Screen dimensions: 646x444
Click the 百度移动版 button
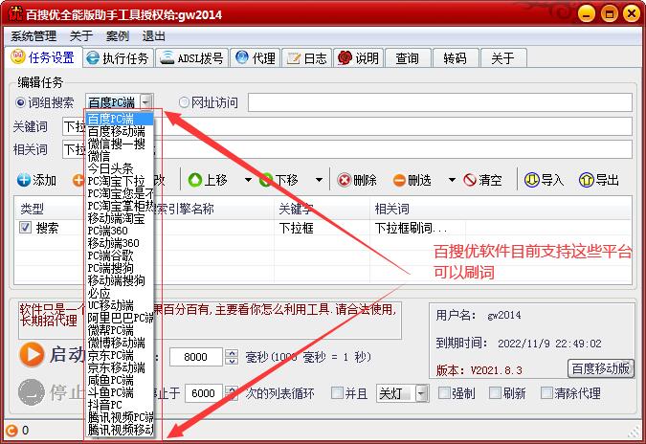(x=600, y=368)
